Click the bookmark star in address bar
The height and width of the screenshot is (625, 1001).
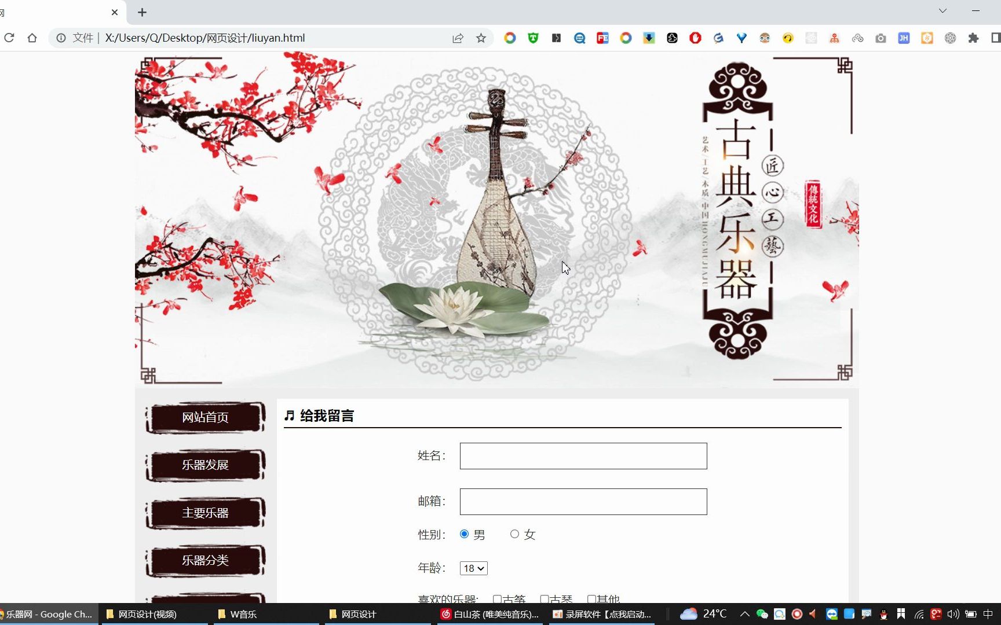pos(481,38)
